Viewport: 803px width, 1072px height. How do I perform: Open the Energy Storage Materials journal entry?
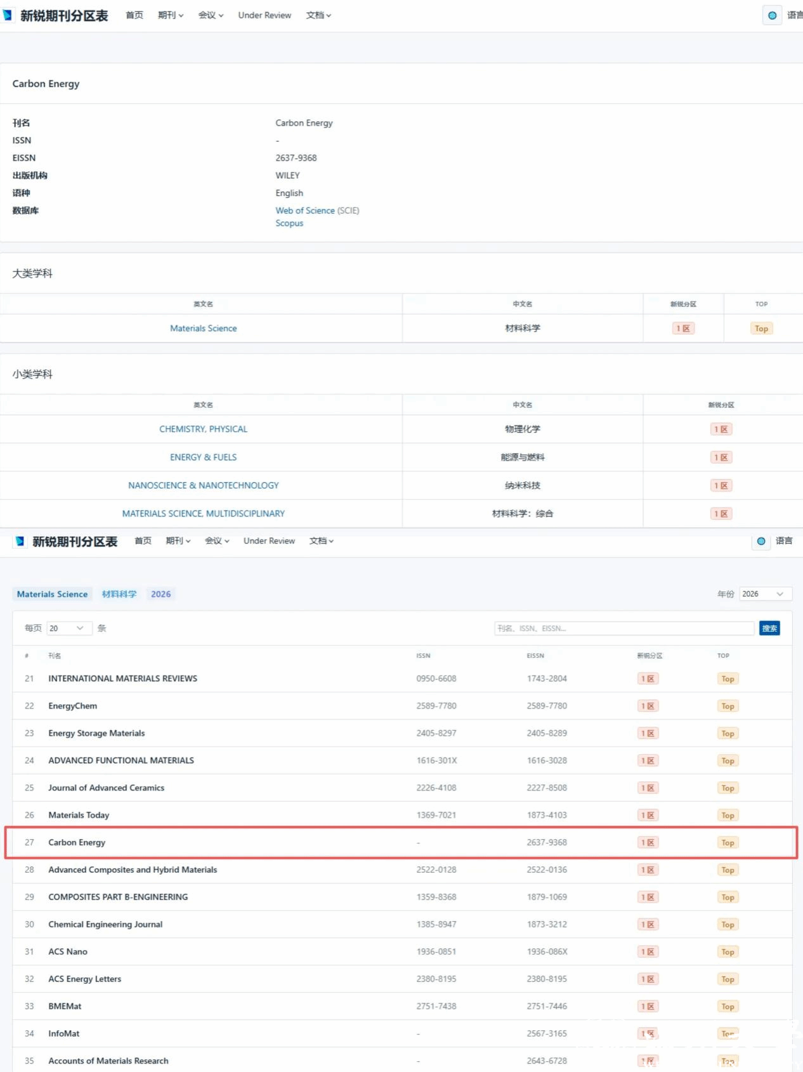[x=96, y=733]
